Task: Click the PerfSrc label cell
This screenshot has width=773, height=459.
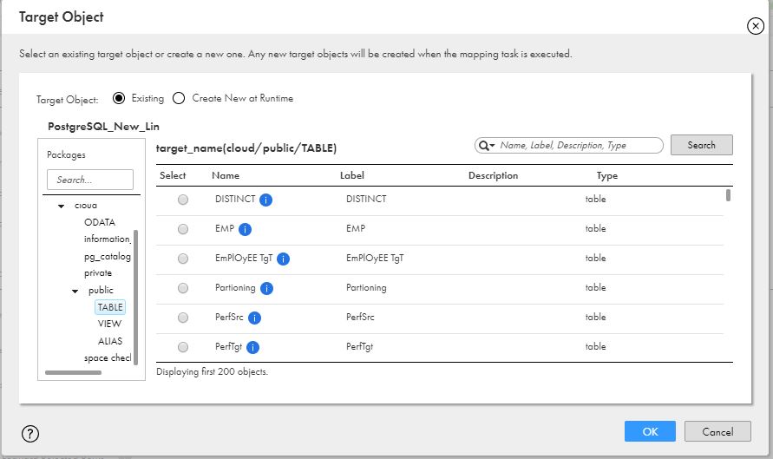Action: [360, 318]
